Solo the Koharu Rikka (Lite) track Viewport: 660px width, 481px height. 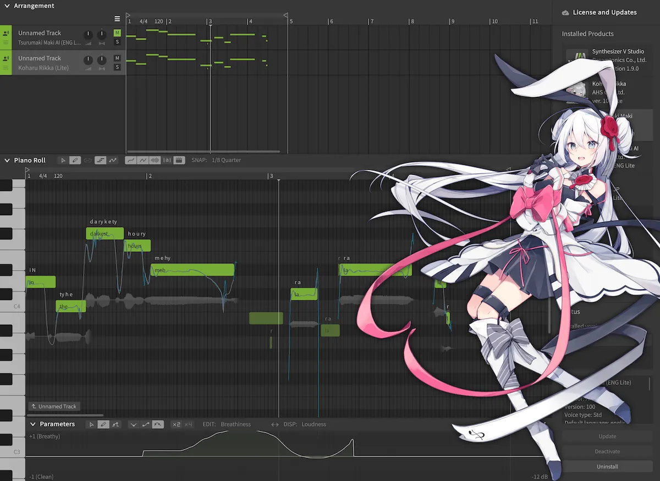click(x=117, y=67)
